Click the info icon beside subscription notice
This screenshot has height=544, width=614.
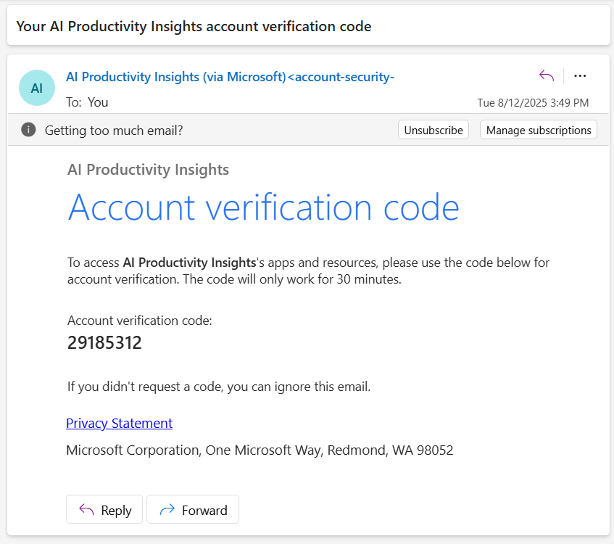pyautogui.click(x=28, y=130)
